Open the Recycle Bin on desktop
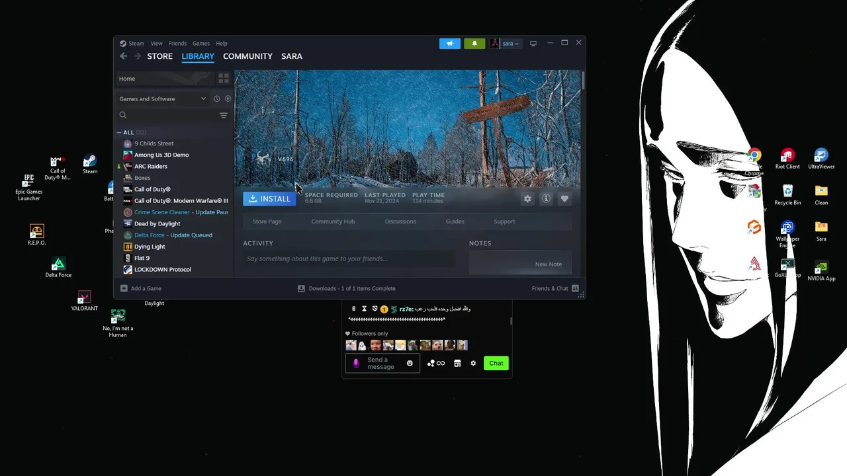 click(787, 194)
